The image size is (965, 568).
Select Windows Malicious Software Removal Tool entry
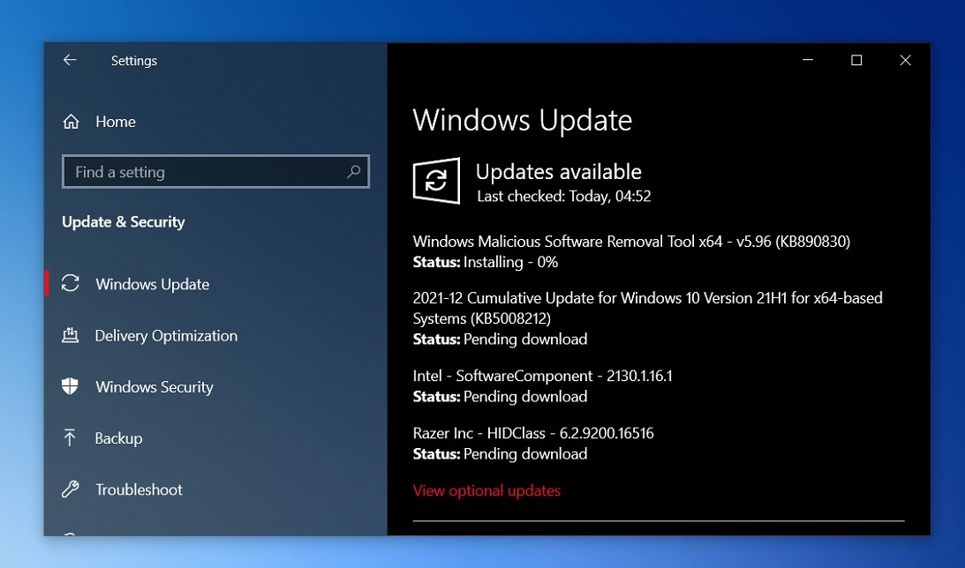[x=631, y=242]
